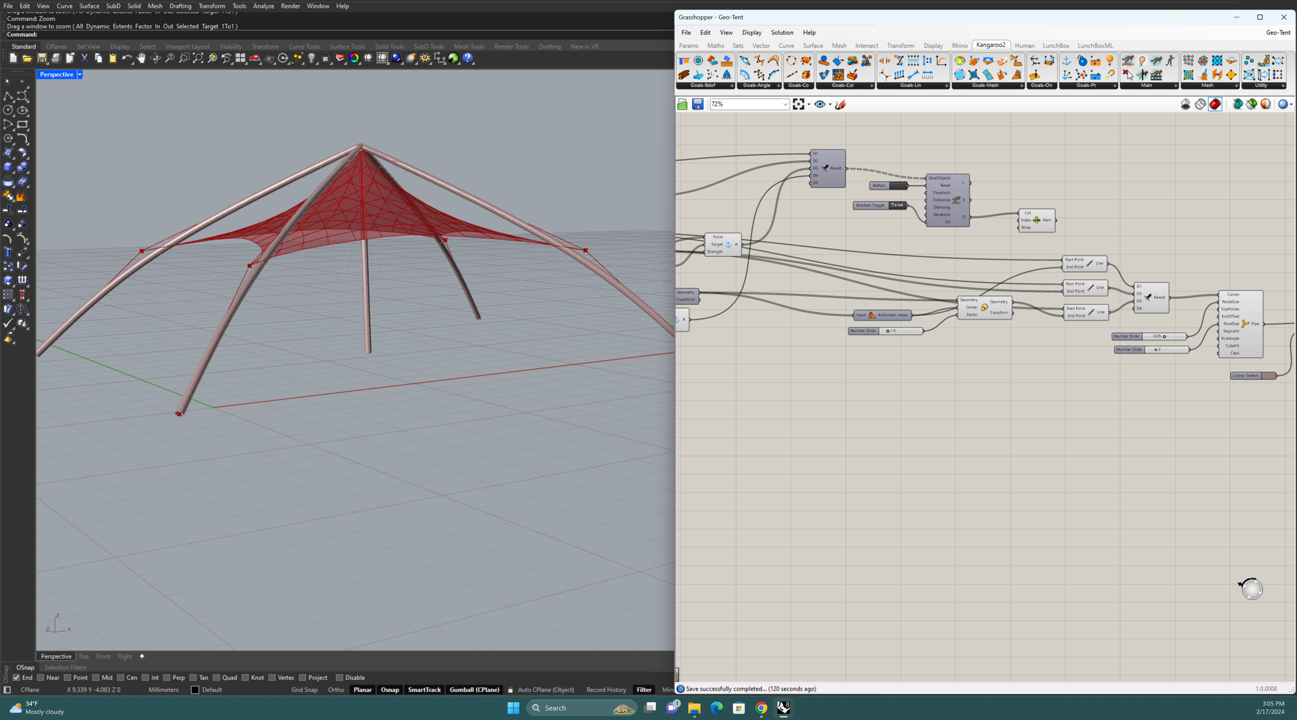Image resolution: width=1297 pixels, height=720 pixels.
Task: Click the Zoom Extents canvas icon
Action: pos(798,104)
